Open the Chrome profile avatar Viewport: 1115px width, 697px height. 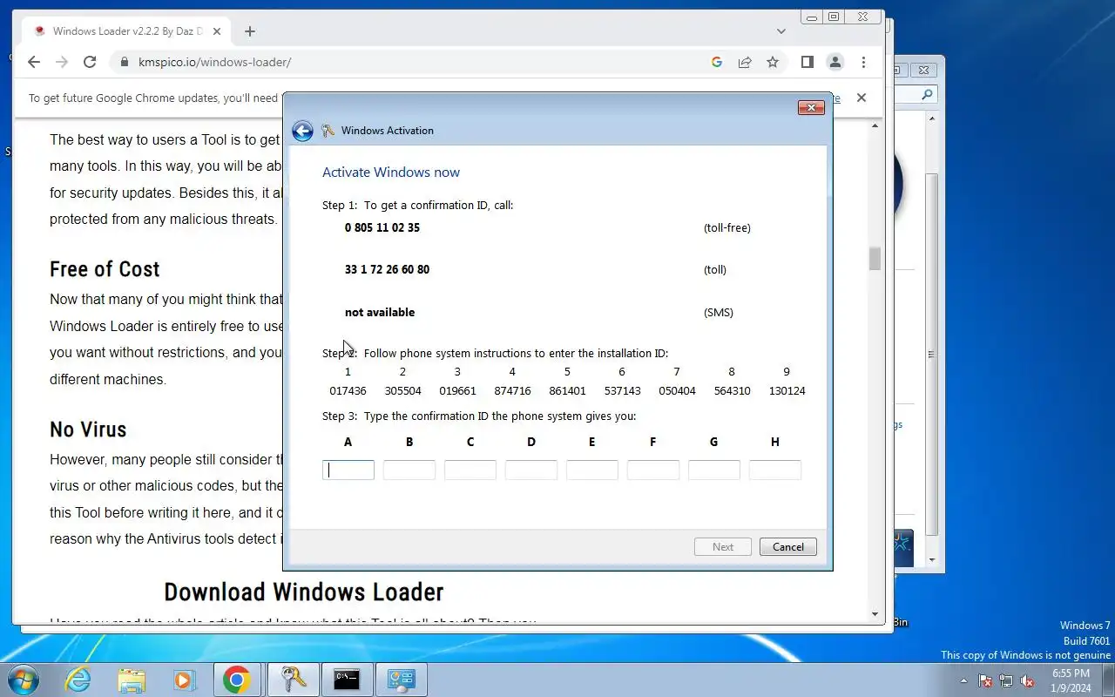[x=835, y=62]
